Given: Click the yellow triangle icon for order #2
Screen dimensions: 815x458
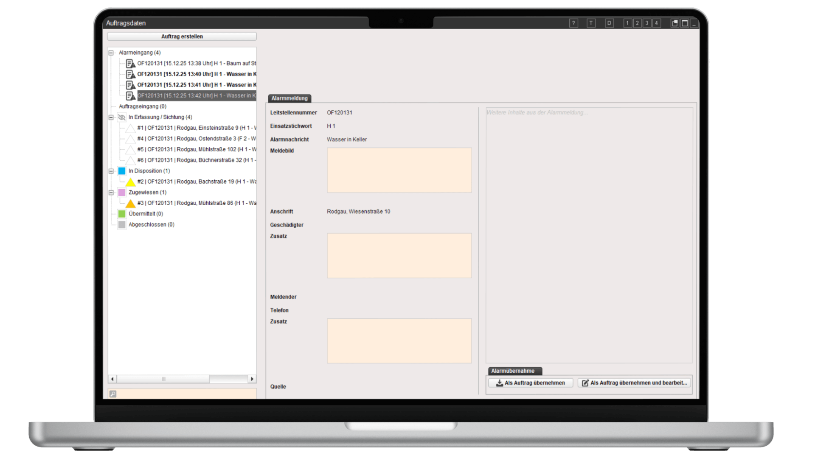Looking at the screenshot, I should (130, 182).
